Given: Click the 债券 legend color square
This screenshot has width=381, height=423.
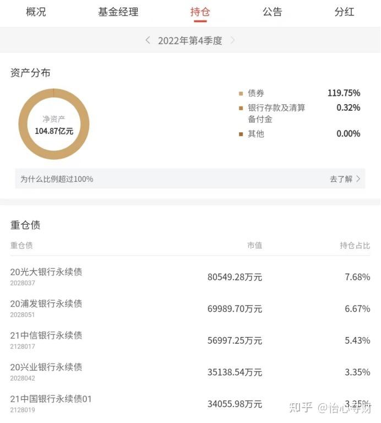Looking at the screenshot, I should 241,93.
